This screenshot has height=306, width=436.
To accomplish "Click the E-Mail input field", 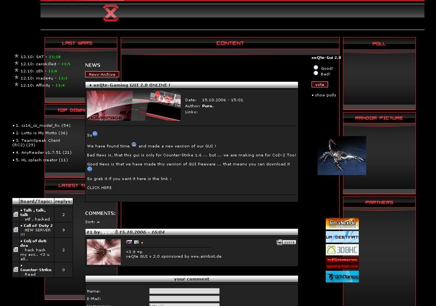I will click(184, 298).
